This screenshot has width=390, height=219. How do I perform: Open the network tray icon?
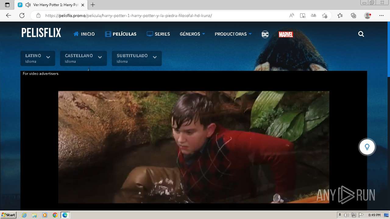[x=354, y=215]
